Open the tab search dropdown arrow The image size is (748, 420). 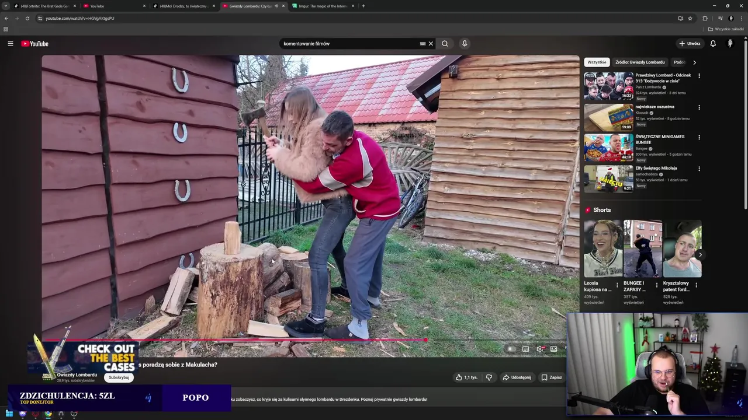point(6,6)
